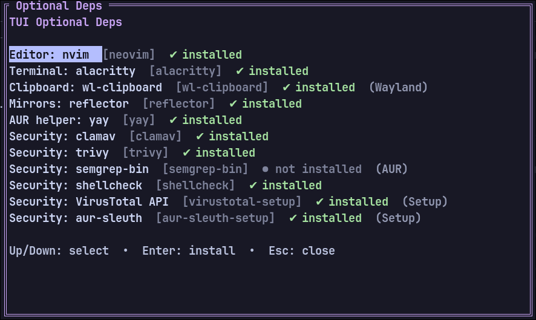Click the (AUR) label on semgrep-bin

coord(391,169)
